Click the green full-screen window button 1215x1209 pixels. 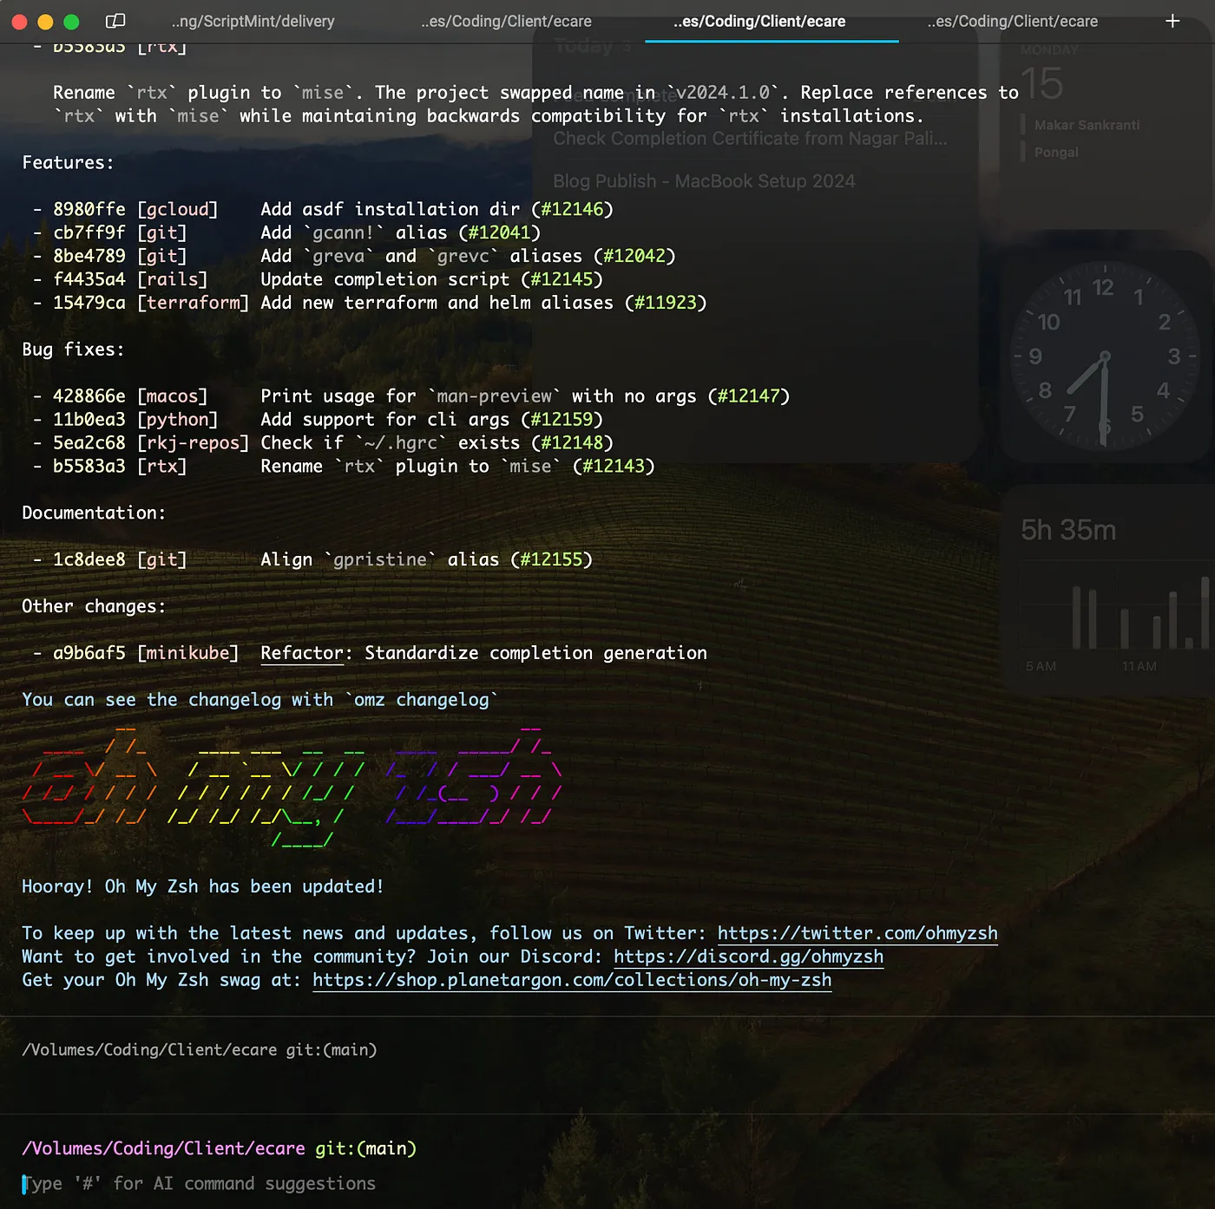click(72, 22)
